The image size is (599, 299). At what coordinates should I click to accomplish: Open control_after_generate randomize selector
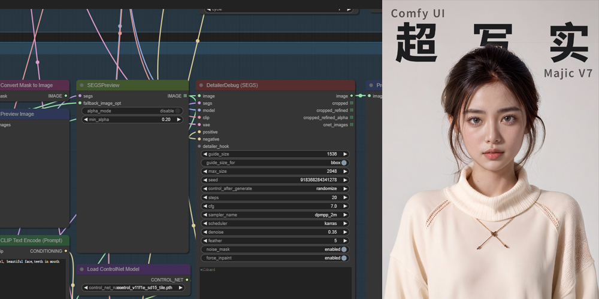click(275, 189)
